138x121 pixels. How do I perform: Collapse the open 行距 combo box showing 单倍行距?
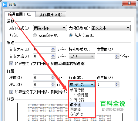point(82,85)
